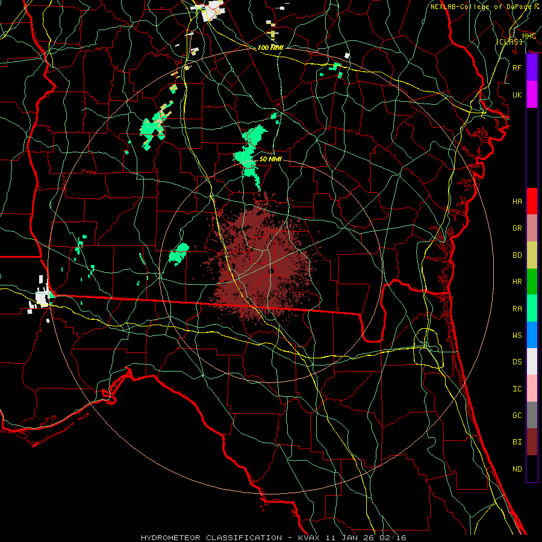Click the DS legend label
The height and width of the screenshot is (542, 542).
[x=517, y=362]
